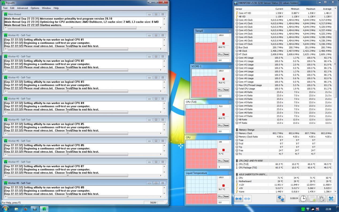The height and width of the screenshot is (212, 339).
Task: Open the Windows Start orb
Action: tap(5, 209)
